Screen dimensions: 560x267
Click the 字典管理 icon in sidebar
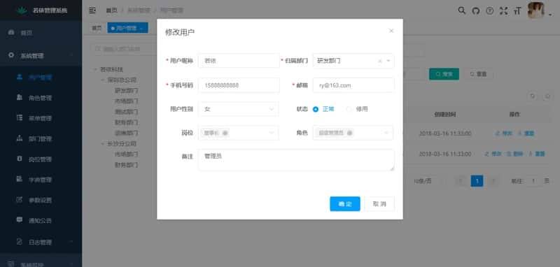(20, 179)
